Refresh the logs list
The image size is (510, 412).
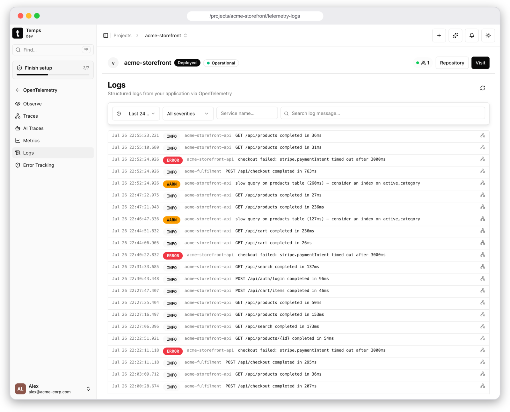[x=483, y=88]
